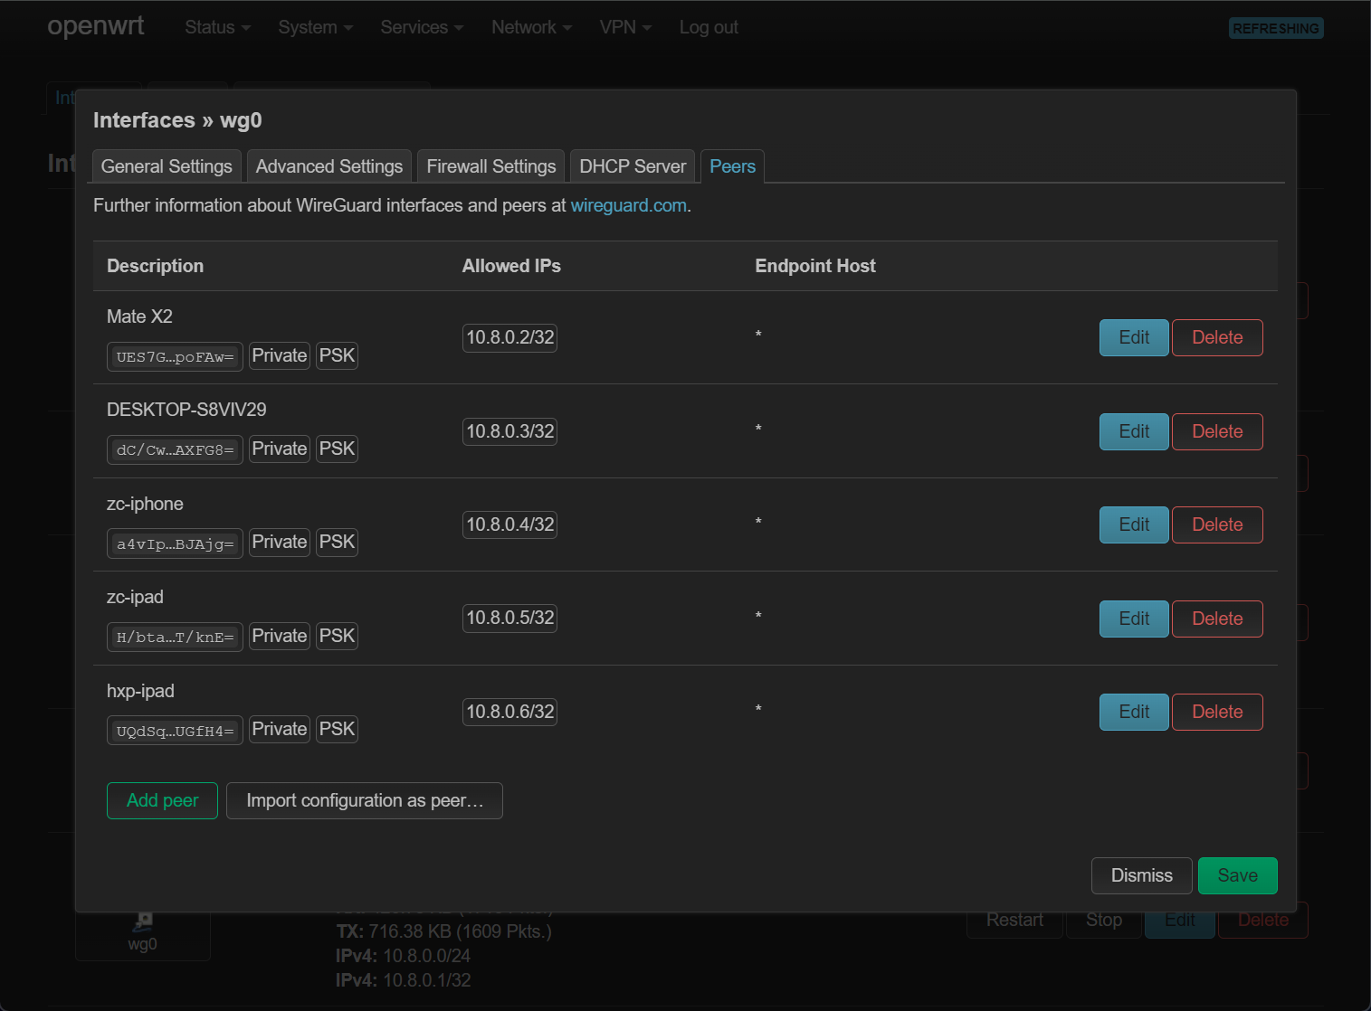1371x1011 pixels.
Task: Delete the zc-ipad peer
Action: (1216, 619)
